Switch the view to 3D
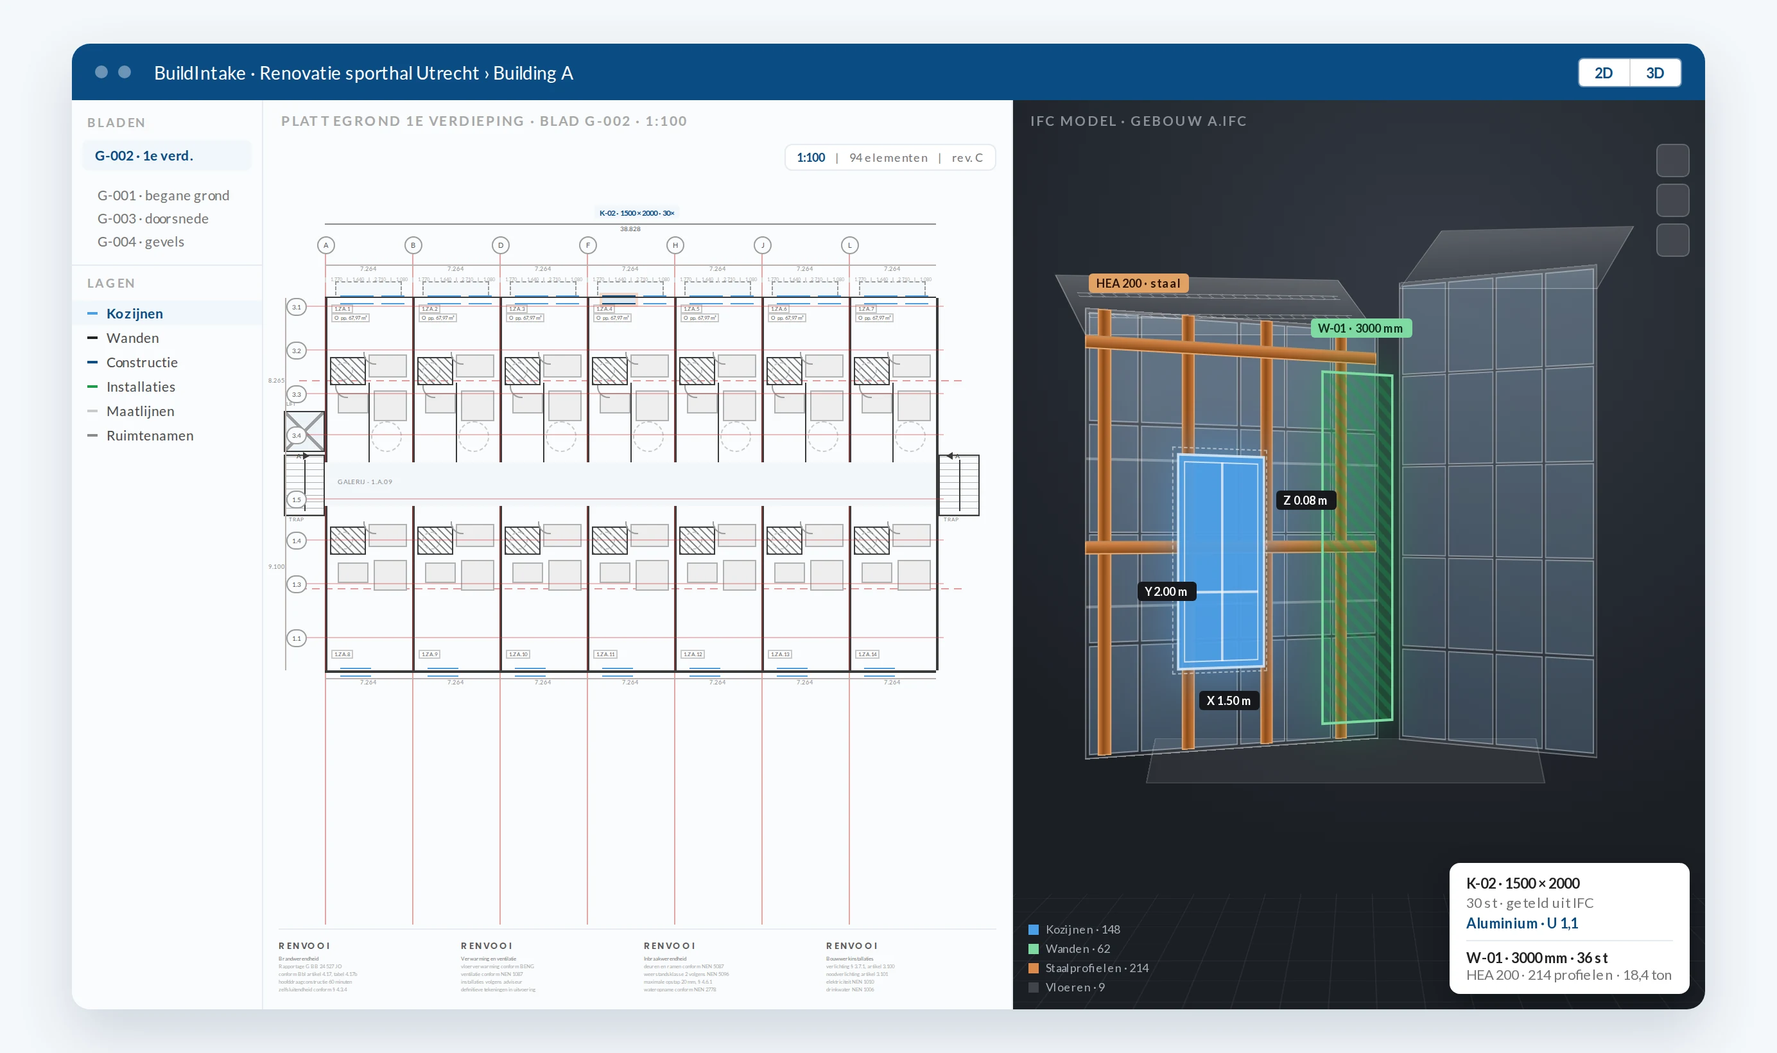 (1654, 73)
